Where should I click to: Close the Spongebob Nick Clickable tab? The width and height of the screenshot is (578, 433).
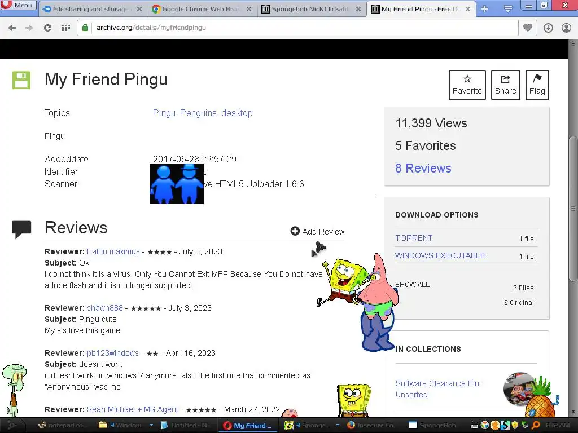click(358, 9)
